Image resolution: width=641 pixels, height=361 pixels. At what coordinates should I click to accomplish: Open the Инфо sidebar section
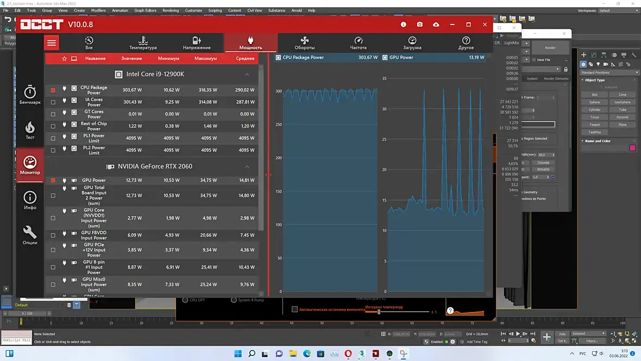30,201
